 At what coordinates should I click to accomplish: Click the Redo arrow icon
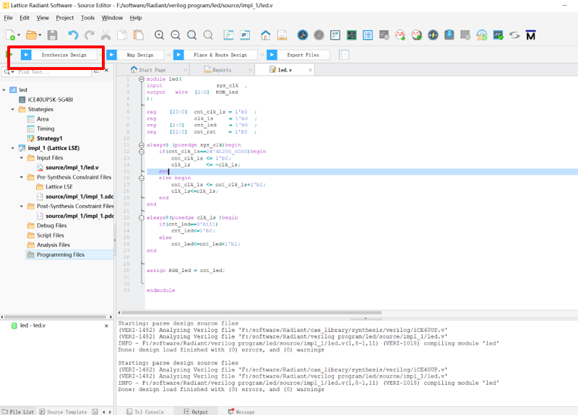[x=89, y=35]
